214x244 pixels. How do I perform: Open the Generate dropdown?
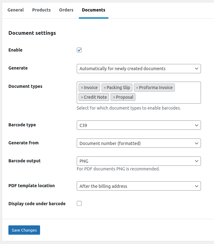(139, 69)
